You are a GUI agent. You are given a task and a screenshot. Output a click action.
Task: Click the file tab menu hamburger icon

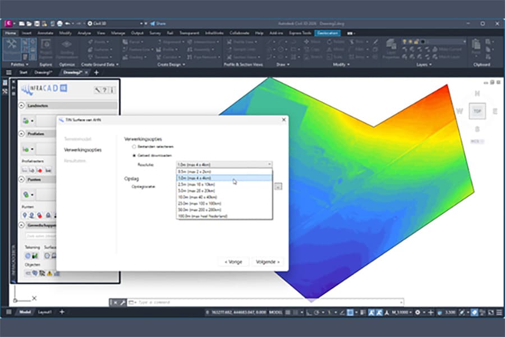click(8, 72)
